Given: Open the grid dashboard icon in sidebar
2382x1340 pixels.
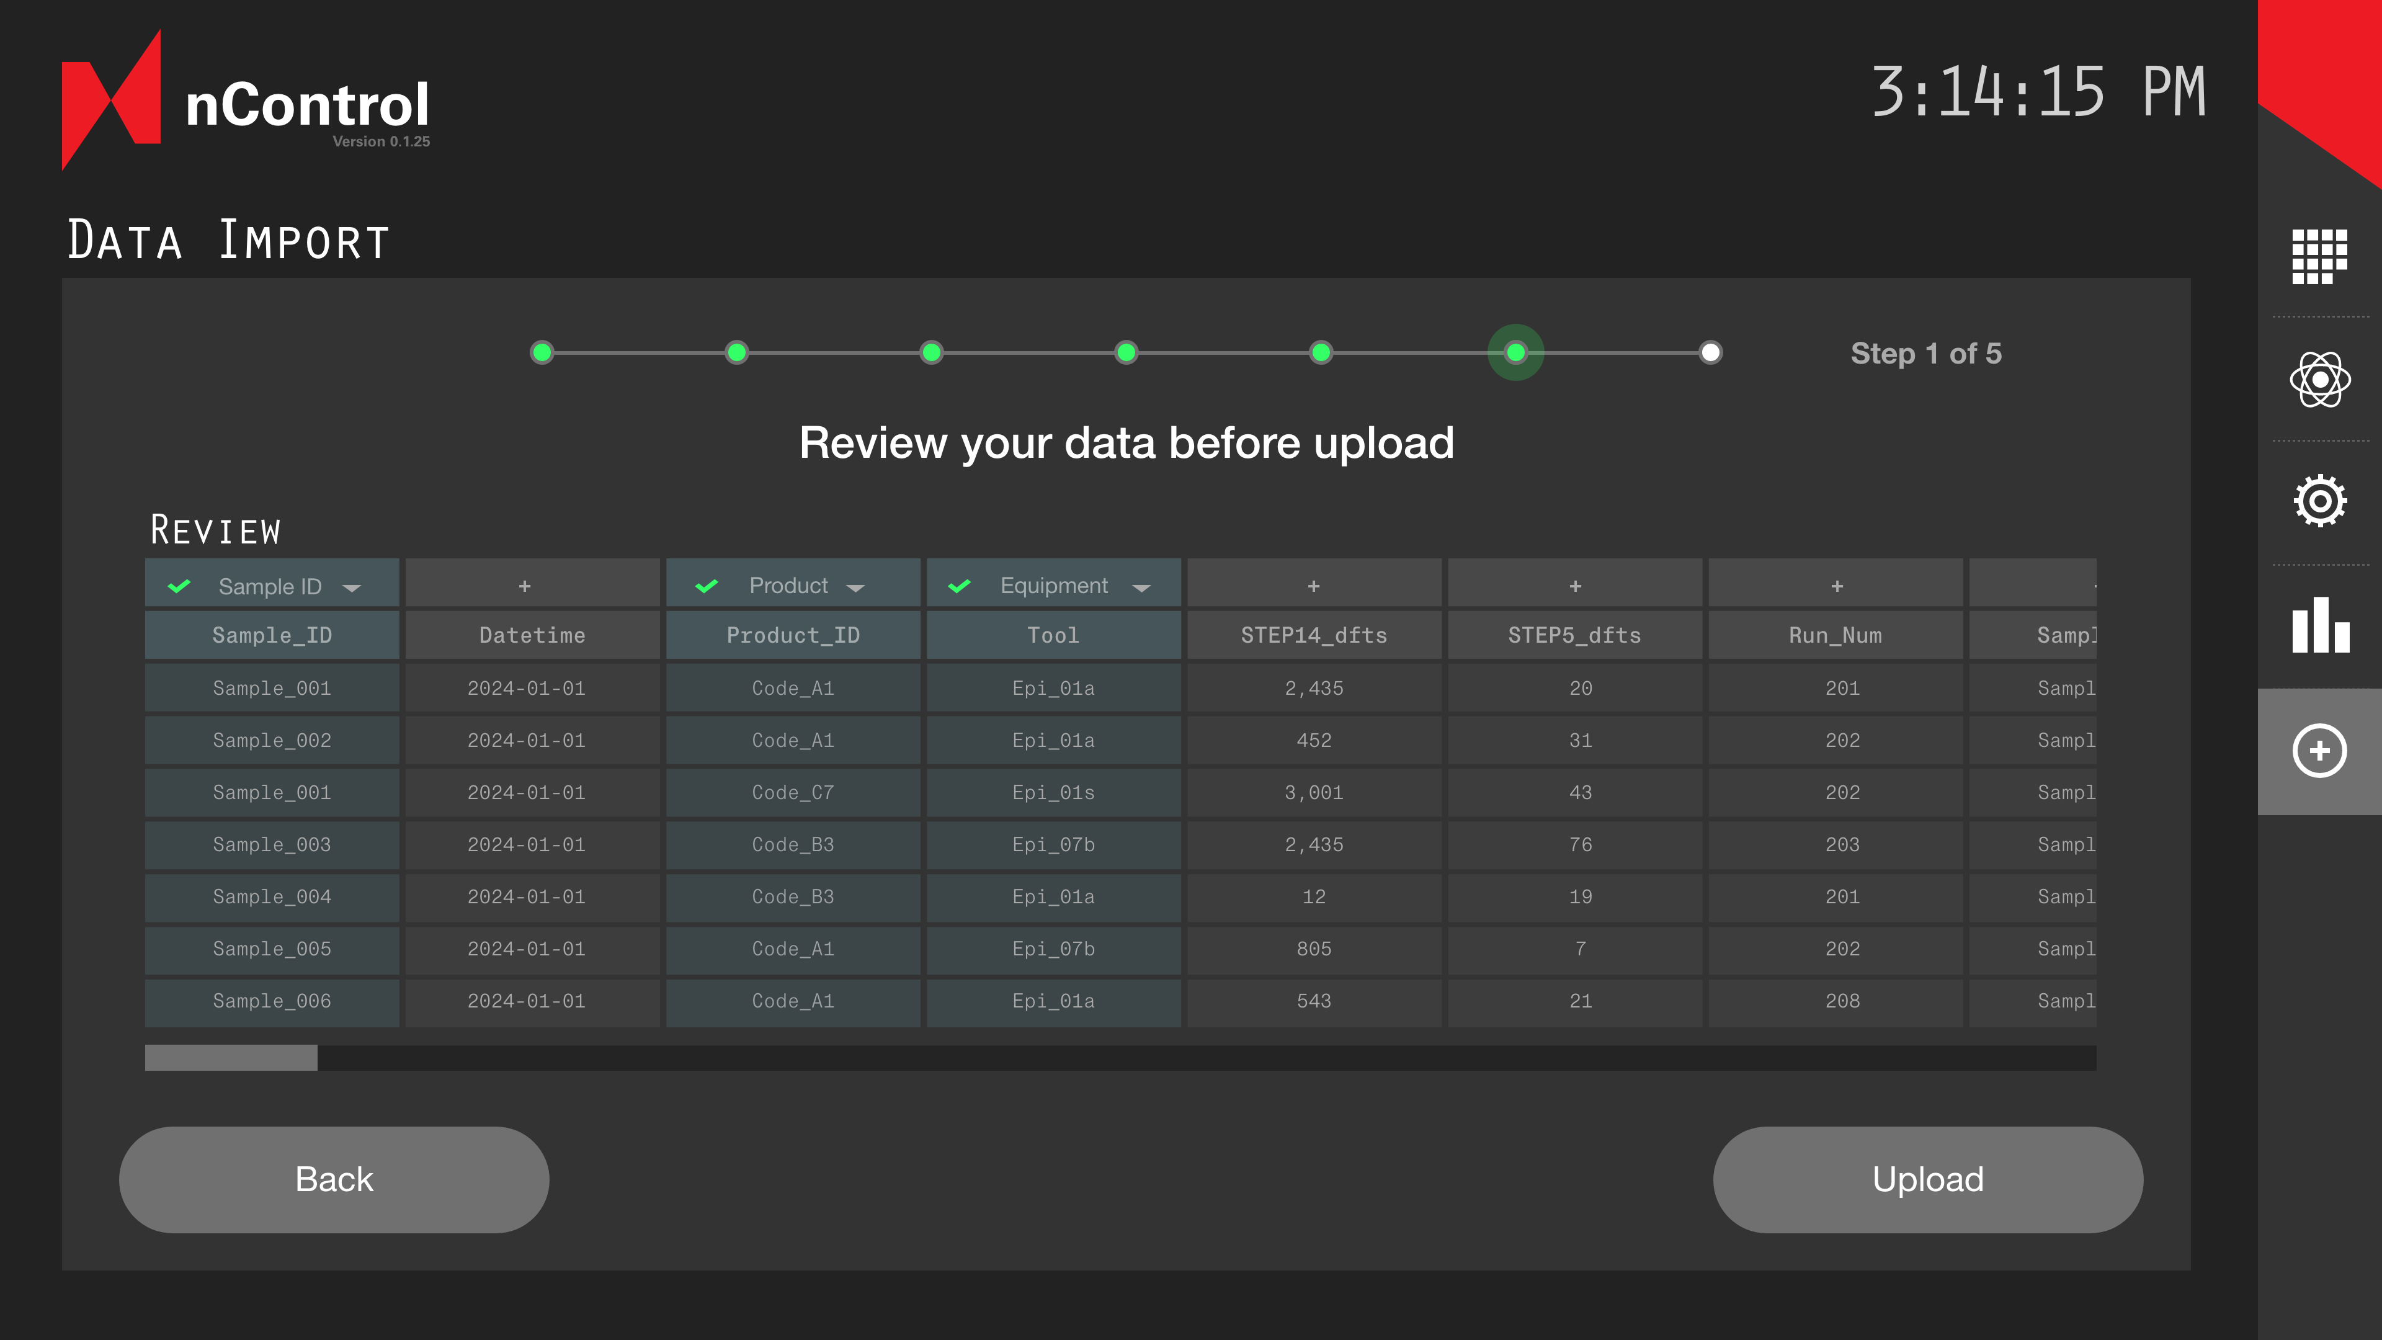Looking at the screenshot, I should [2319, 256].
